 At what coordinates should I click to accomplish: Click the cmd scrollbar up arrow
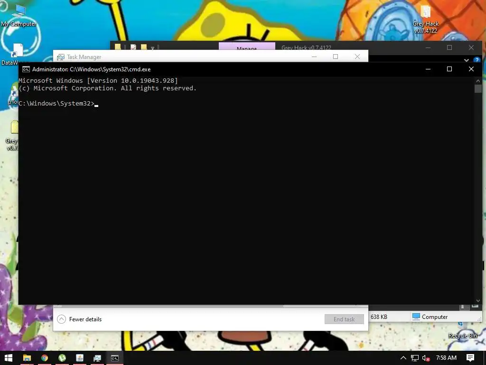pyautogui.click(x=478, y=81)
